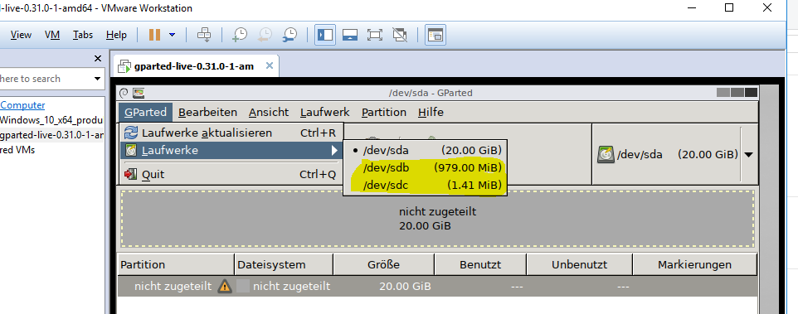Toggle the library sidebar view icon
This screenshot has width=798, height=314.
point(324,35)
